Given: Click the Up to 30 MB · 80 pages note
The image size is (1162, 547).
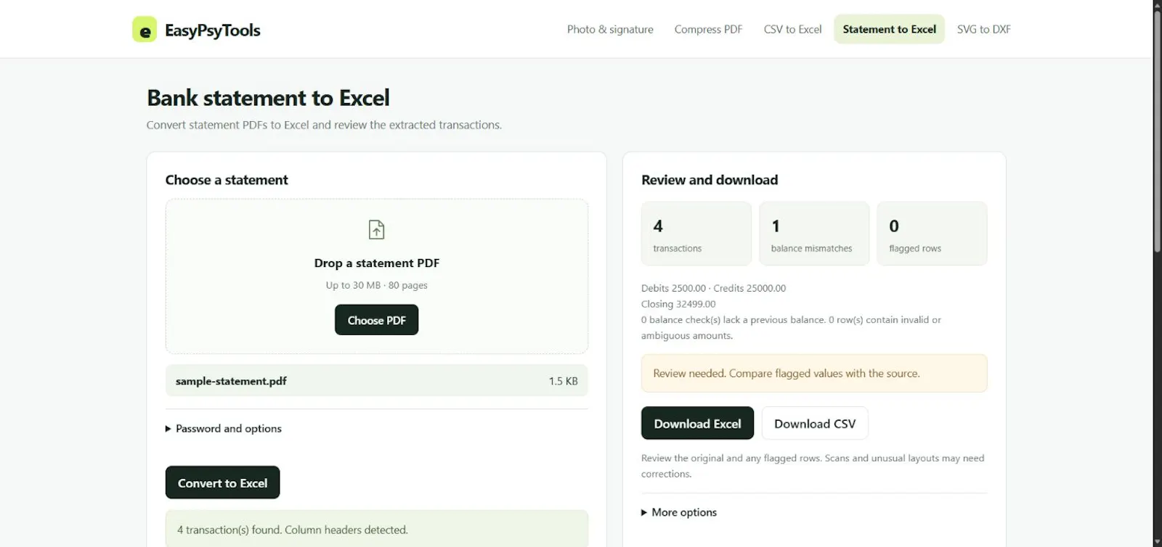Looking at the screenshot, I should pos(376,285).
